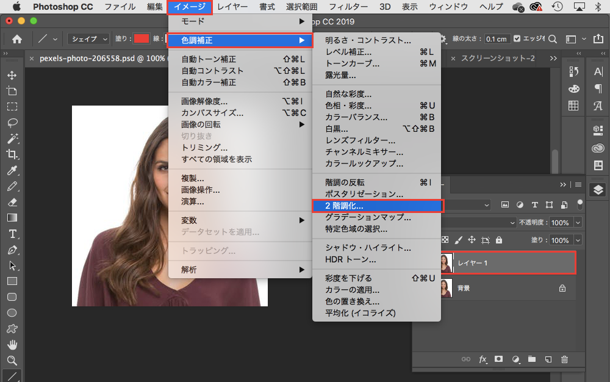Delete layer using the trash icon
The width and height of the screenshot is (610, 382).
[x=564, y=359]
